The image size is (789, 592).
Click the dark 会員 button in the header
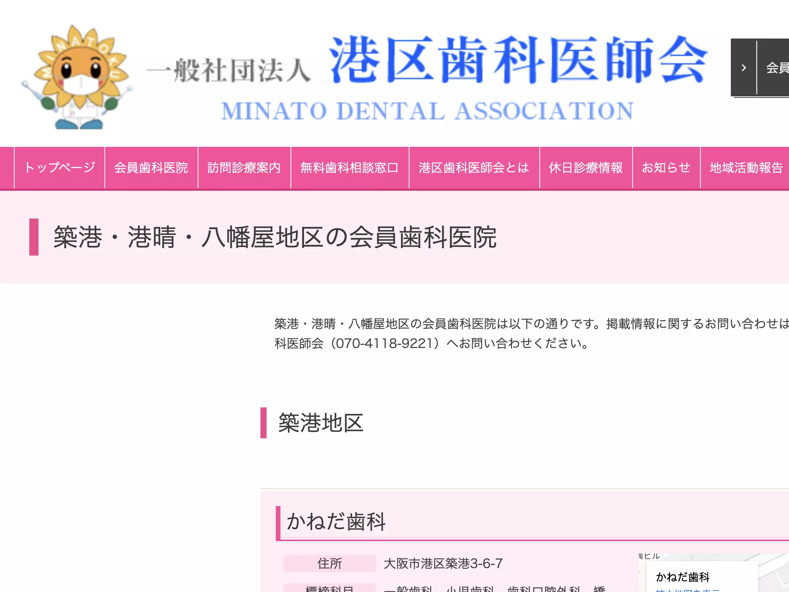[x=760, y=67]
